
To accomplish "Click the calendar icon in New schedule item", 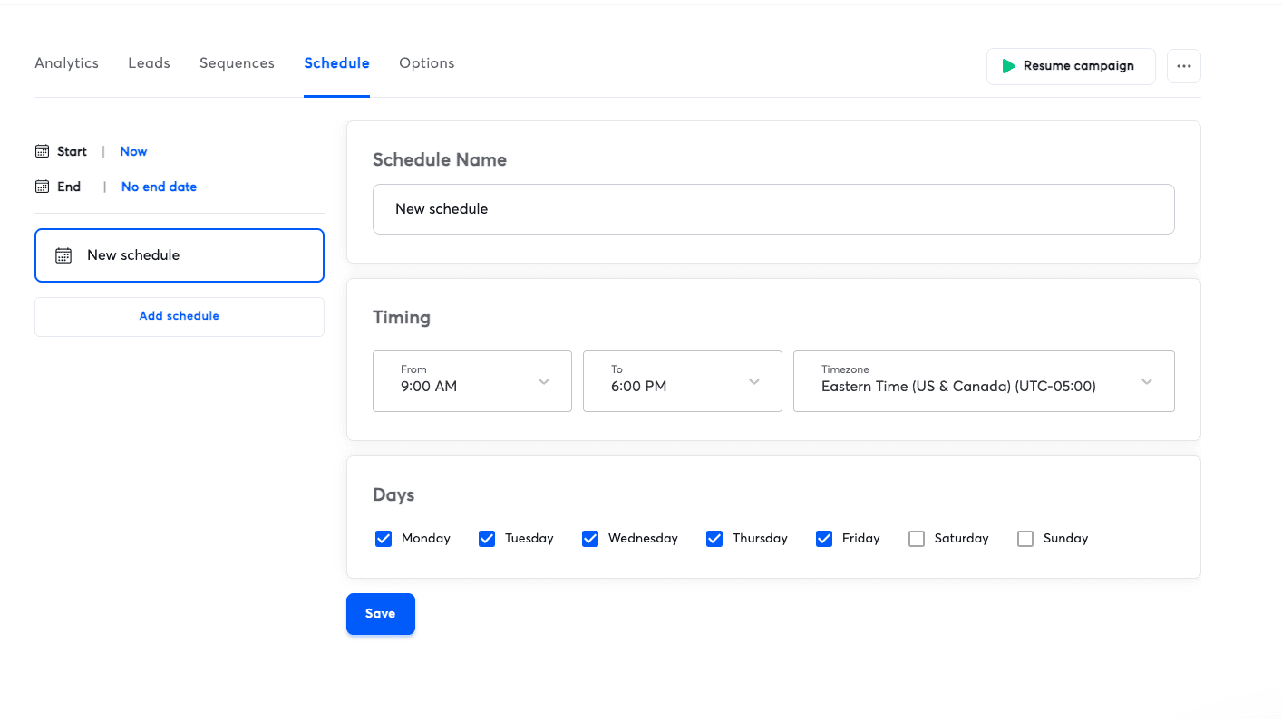I will [x=63, y=255].
